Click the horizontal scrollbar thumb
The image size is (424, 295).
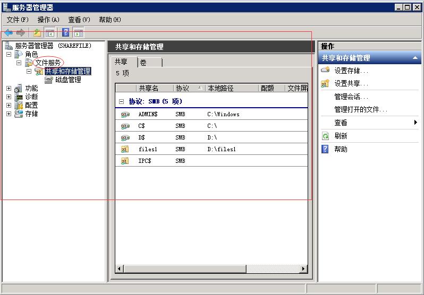point(185,269)
